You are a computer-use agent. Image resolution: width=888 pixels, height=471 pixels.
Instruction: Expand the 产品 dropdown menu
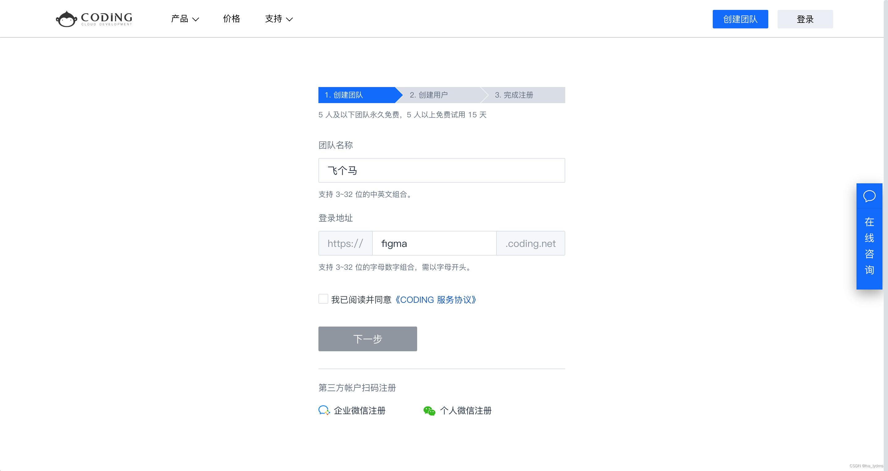[185, 19]
